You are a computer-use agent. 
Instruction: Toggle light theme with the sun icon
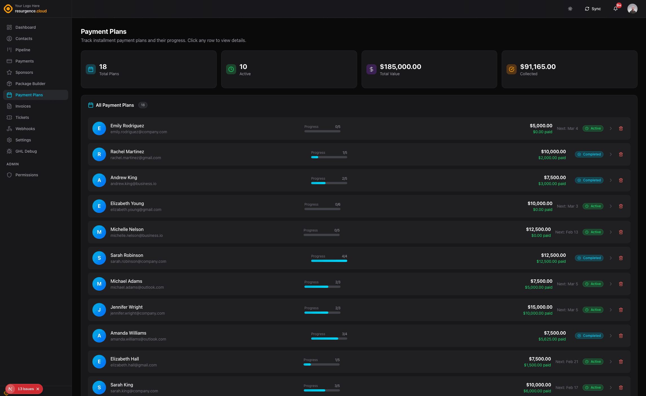pos(570,9)
